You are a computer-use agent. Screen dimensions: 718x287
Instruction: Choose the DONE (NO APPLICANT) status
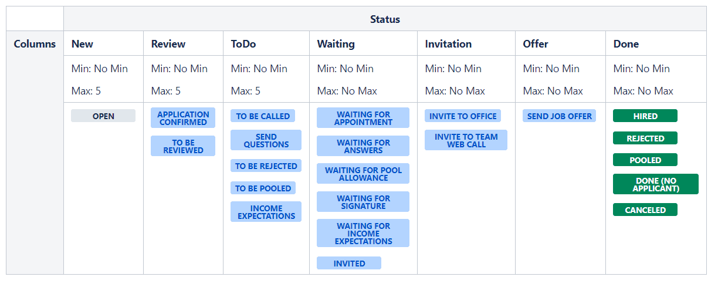click(x=656, y=184)
